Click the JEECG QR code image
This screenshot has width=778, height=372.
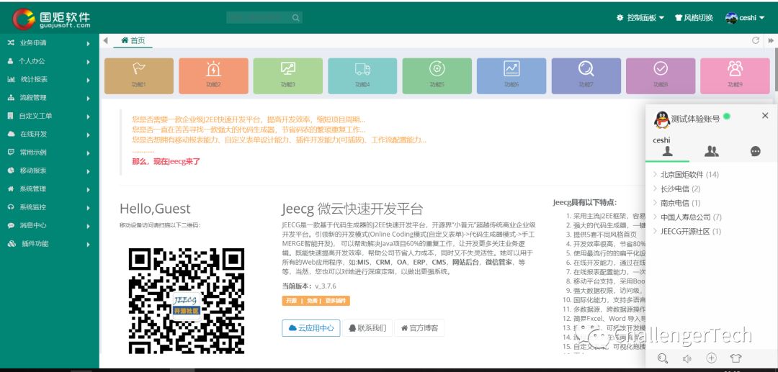tap(186, 301)
